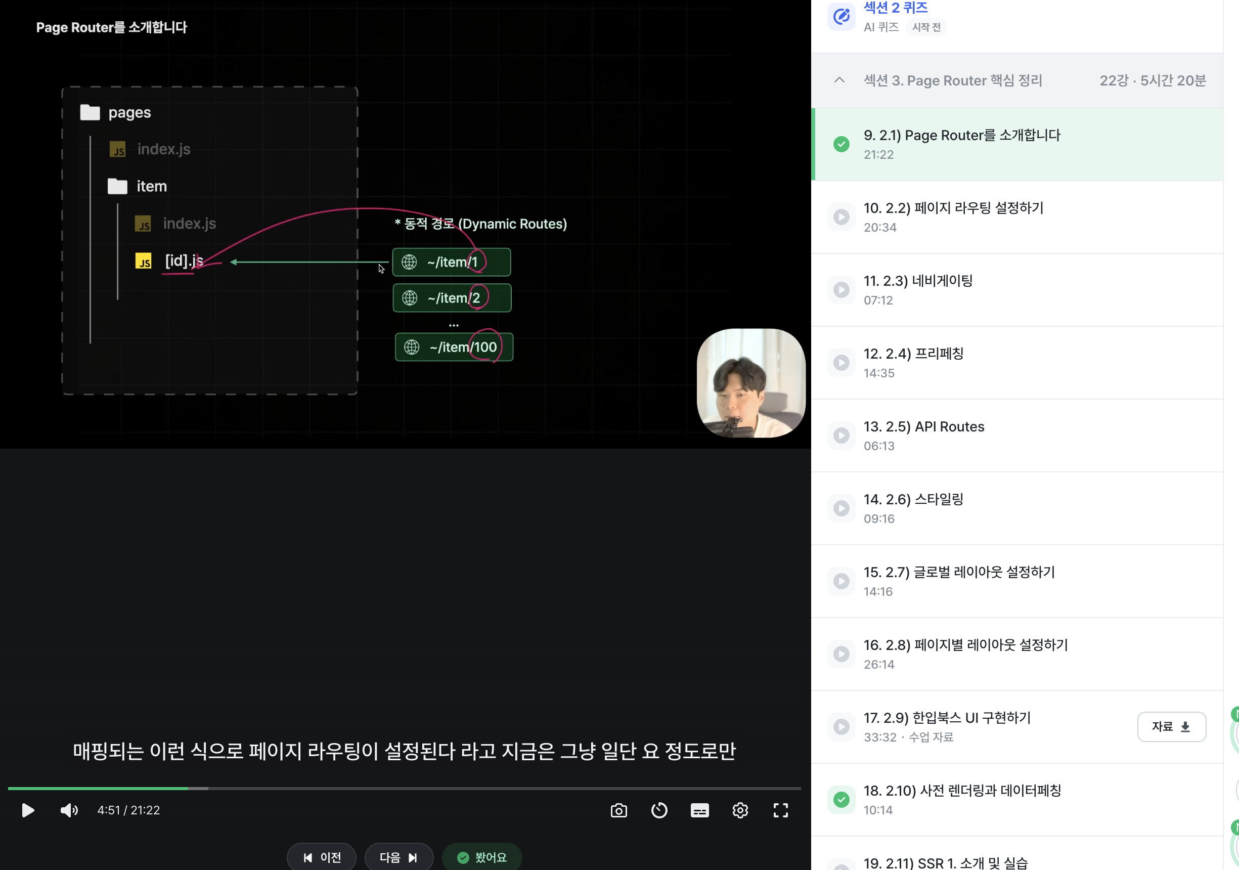
Task: Open video settings gear icon
Action: [x=740, y=810]
